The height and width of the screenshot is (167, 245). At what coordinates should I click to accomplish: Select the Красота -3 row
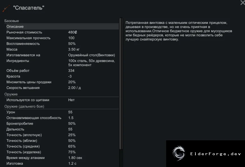coord(62,76)
